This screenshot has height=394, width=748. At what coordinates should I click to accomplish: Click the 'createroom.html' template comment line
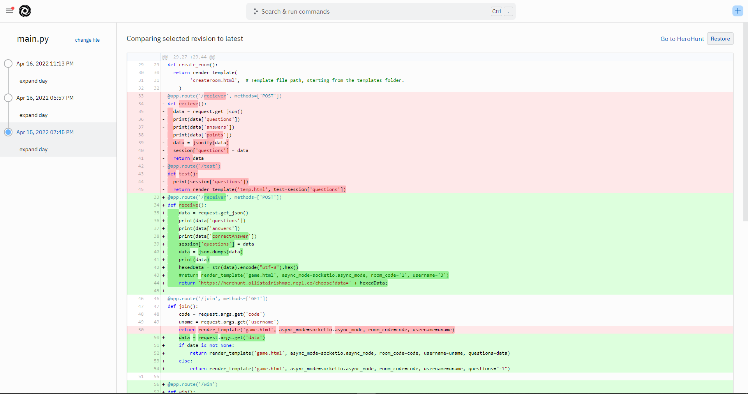[430, 80]
